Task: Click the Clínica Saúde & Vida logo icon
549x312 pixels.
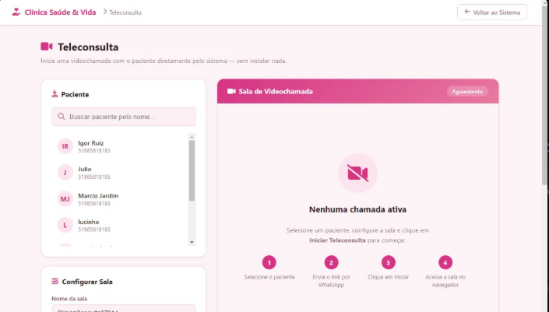Action: (x=16, y=12)
